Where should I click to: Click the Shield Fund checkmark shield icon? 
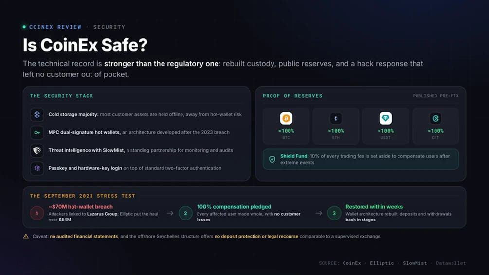point(272,159)
